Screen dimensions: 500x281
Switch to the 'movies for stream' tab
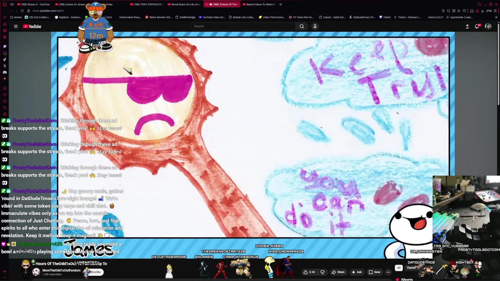pyautogui.click(x=70, y=4)
